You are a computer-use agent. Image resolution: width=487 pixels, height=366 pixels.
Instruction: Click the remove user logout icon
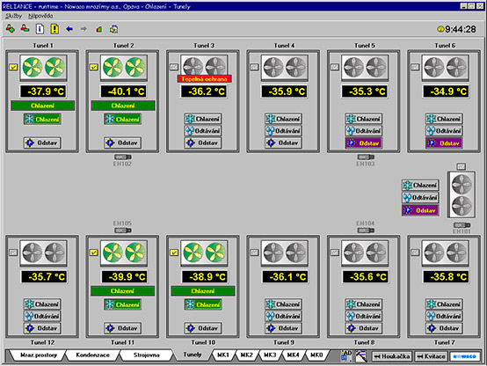click(x=25, y=29)
